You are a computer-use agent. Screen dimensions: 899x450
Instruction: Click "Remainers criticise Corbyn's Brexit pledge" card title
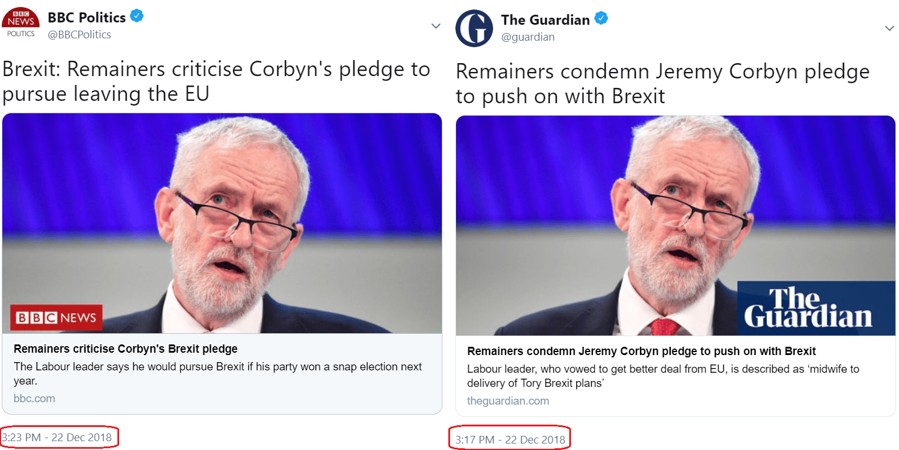pyautogui.click(x=126, y=349)
